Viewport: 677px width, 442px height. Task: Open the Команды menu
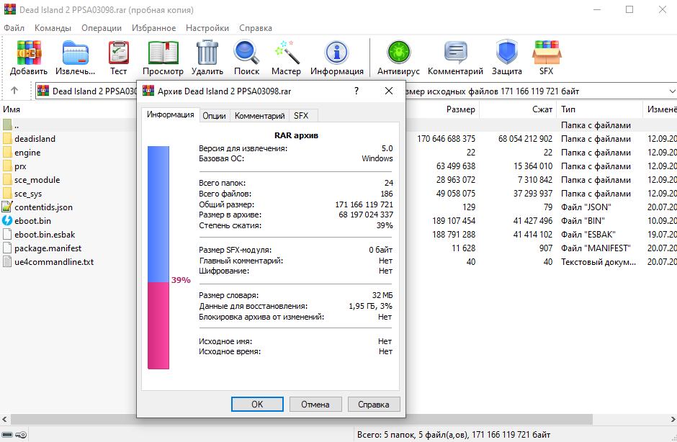point(53,28)
